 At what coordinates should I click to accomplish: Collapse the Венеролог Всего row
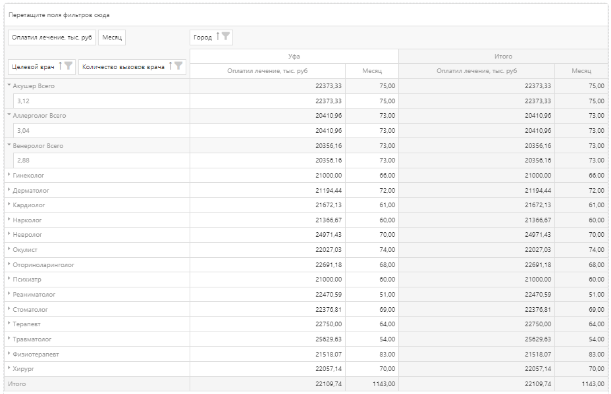9,145
